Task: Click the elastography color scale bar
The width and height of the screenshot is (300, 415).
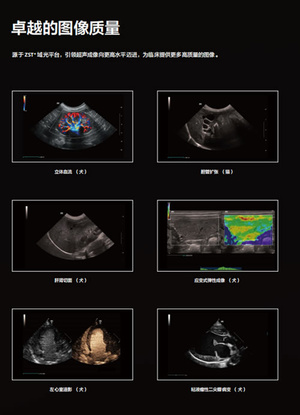Action: 169,211
